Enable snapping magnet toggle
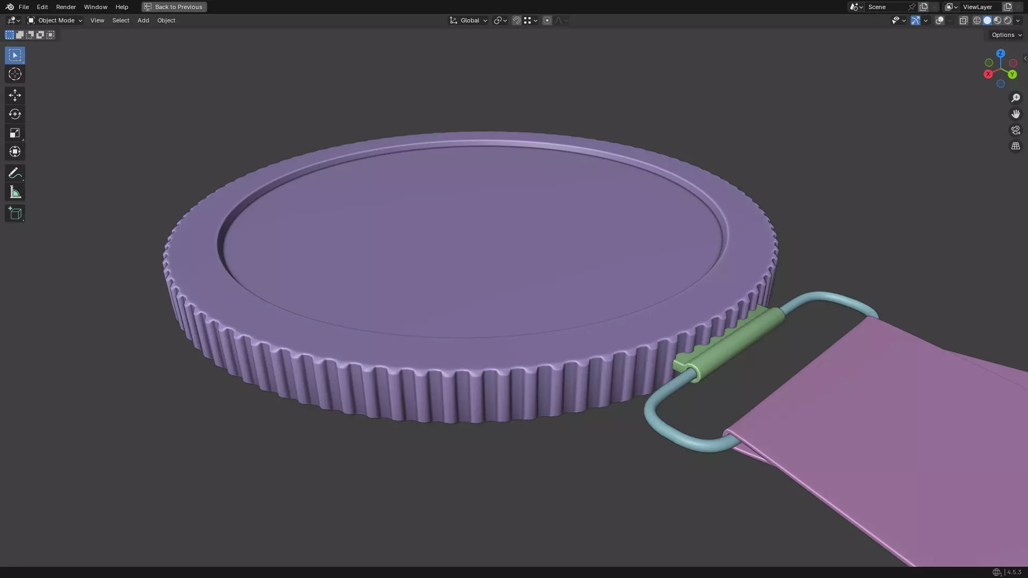 [x=516, y=20]
